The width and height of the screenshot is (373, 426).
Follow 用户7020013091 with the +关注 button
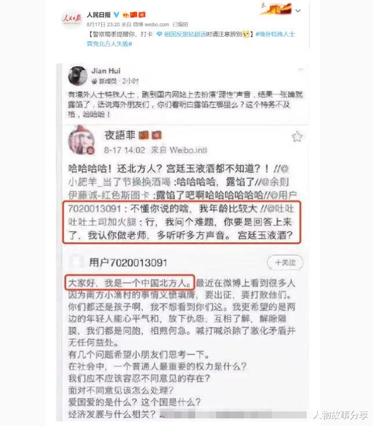point(285,263)
